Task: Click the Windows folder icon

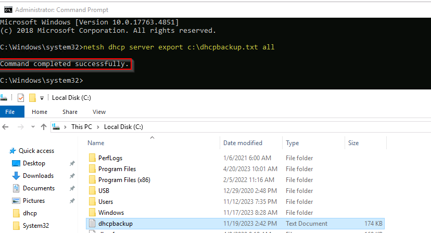Action: pyautogui.click(x=92, y=212)
